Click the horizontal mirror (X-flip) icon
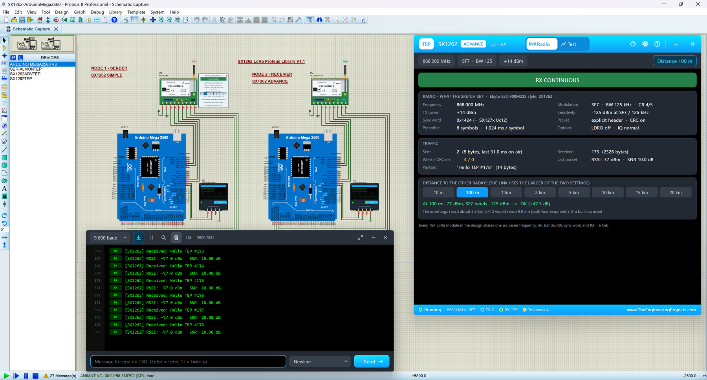Screen dimensions: 707x380 (4, 238)
